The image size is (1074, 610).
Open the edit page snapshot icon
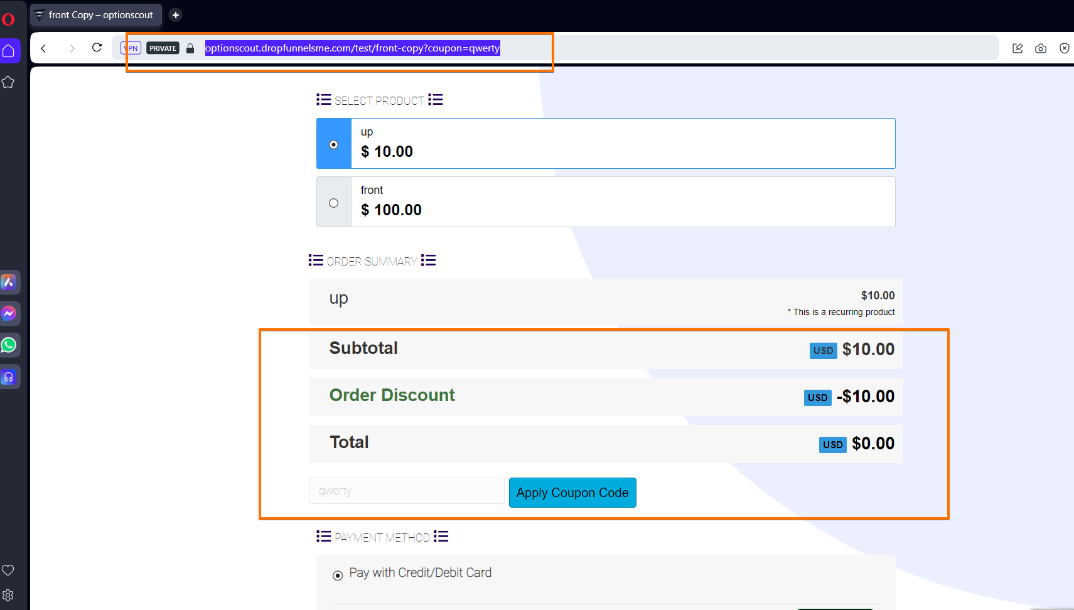(1018, 48)
